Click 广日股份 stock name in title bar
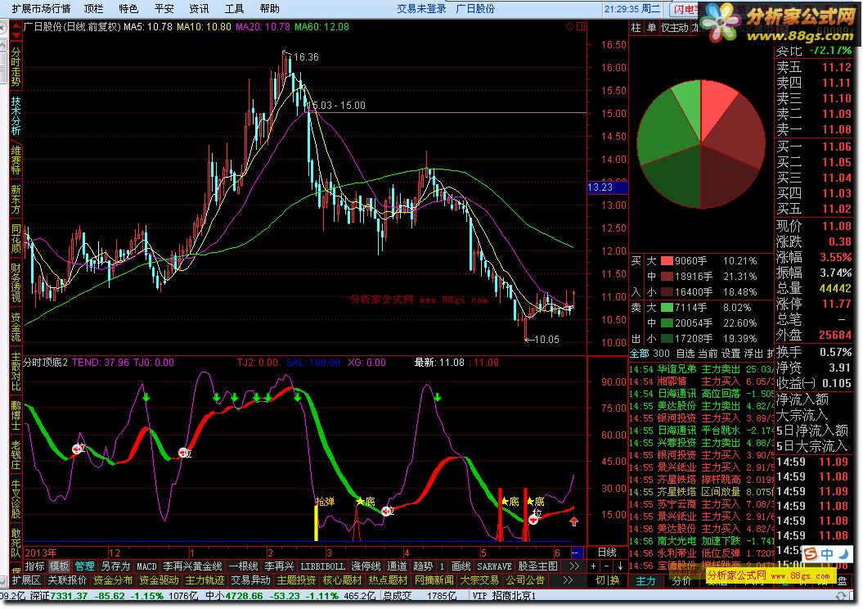Viewport: 863px width, 609px height. 475,9
